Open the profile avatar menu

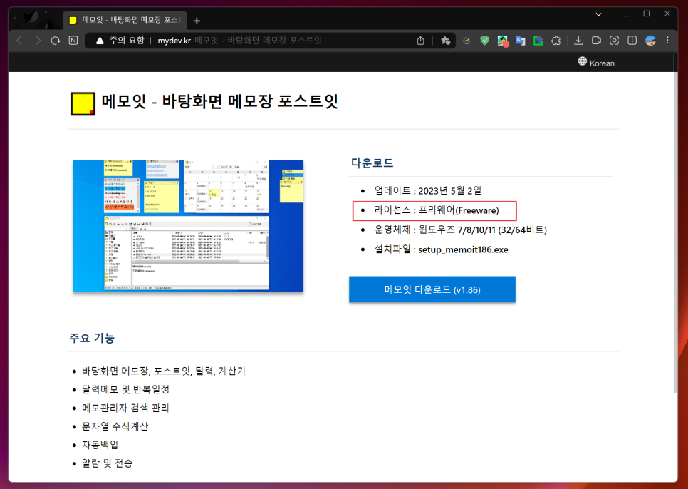[x=650, y=41]
